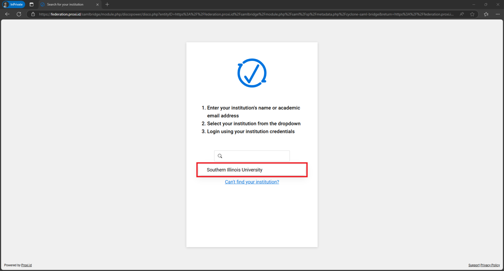The height and width of the screenshot is (271, 504).
Task: Open the Support page
Action: [474, 265]
